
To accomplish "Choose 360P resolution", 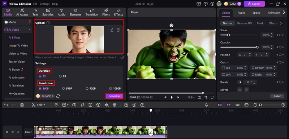I will (x=44, y=89).
